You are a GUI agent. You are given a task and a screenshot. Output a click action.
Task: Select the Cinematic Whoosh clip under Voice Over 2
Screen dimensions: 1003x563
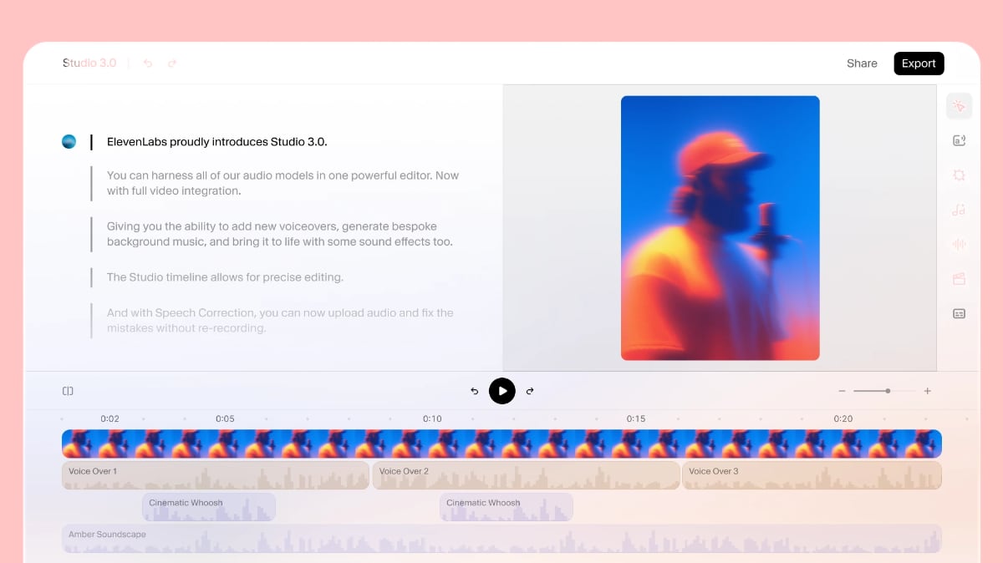pyautogui.click(x=507, y=507)
